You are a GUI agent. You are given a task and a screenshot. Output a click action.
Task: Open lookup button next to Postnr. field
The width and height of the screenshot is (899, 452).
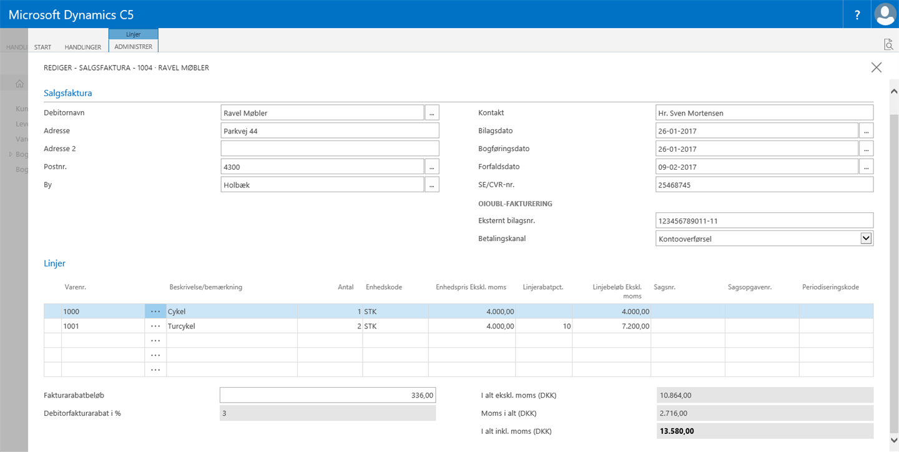point(432,167)
